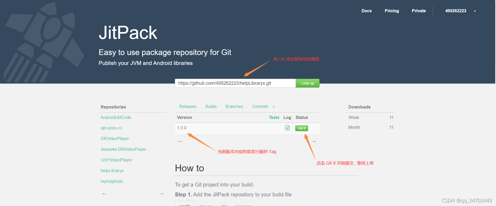Click the Version column header
The width and height of the screenshot is (496, 206).
[x=184, y=117]
